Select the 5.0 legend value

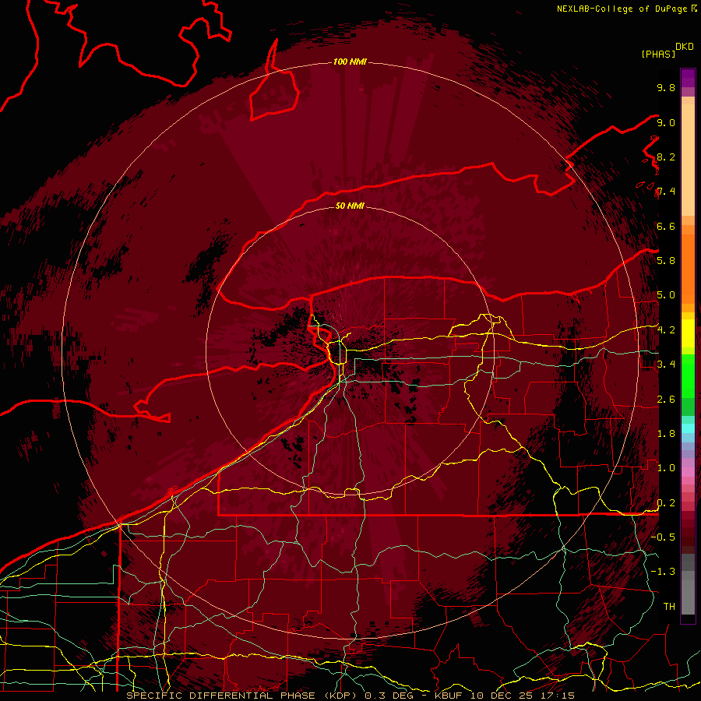coord(666,295)
